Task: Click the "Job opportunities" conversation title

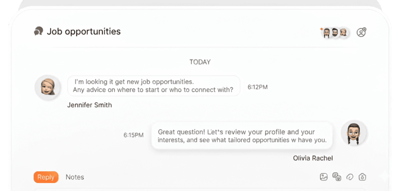Action: (83, 32)
